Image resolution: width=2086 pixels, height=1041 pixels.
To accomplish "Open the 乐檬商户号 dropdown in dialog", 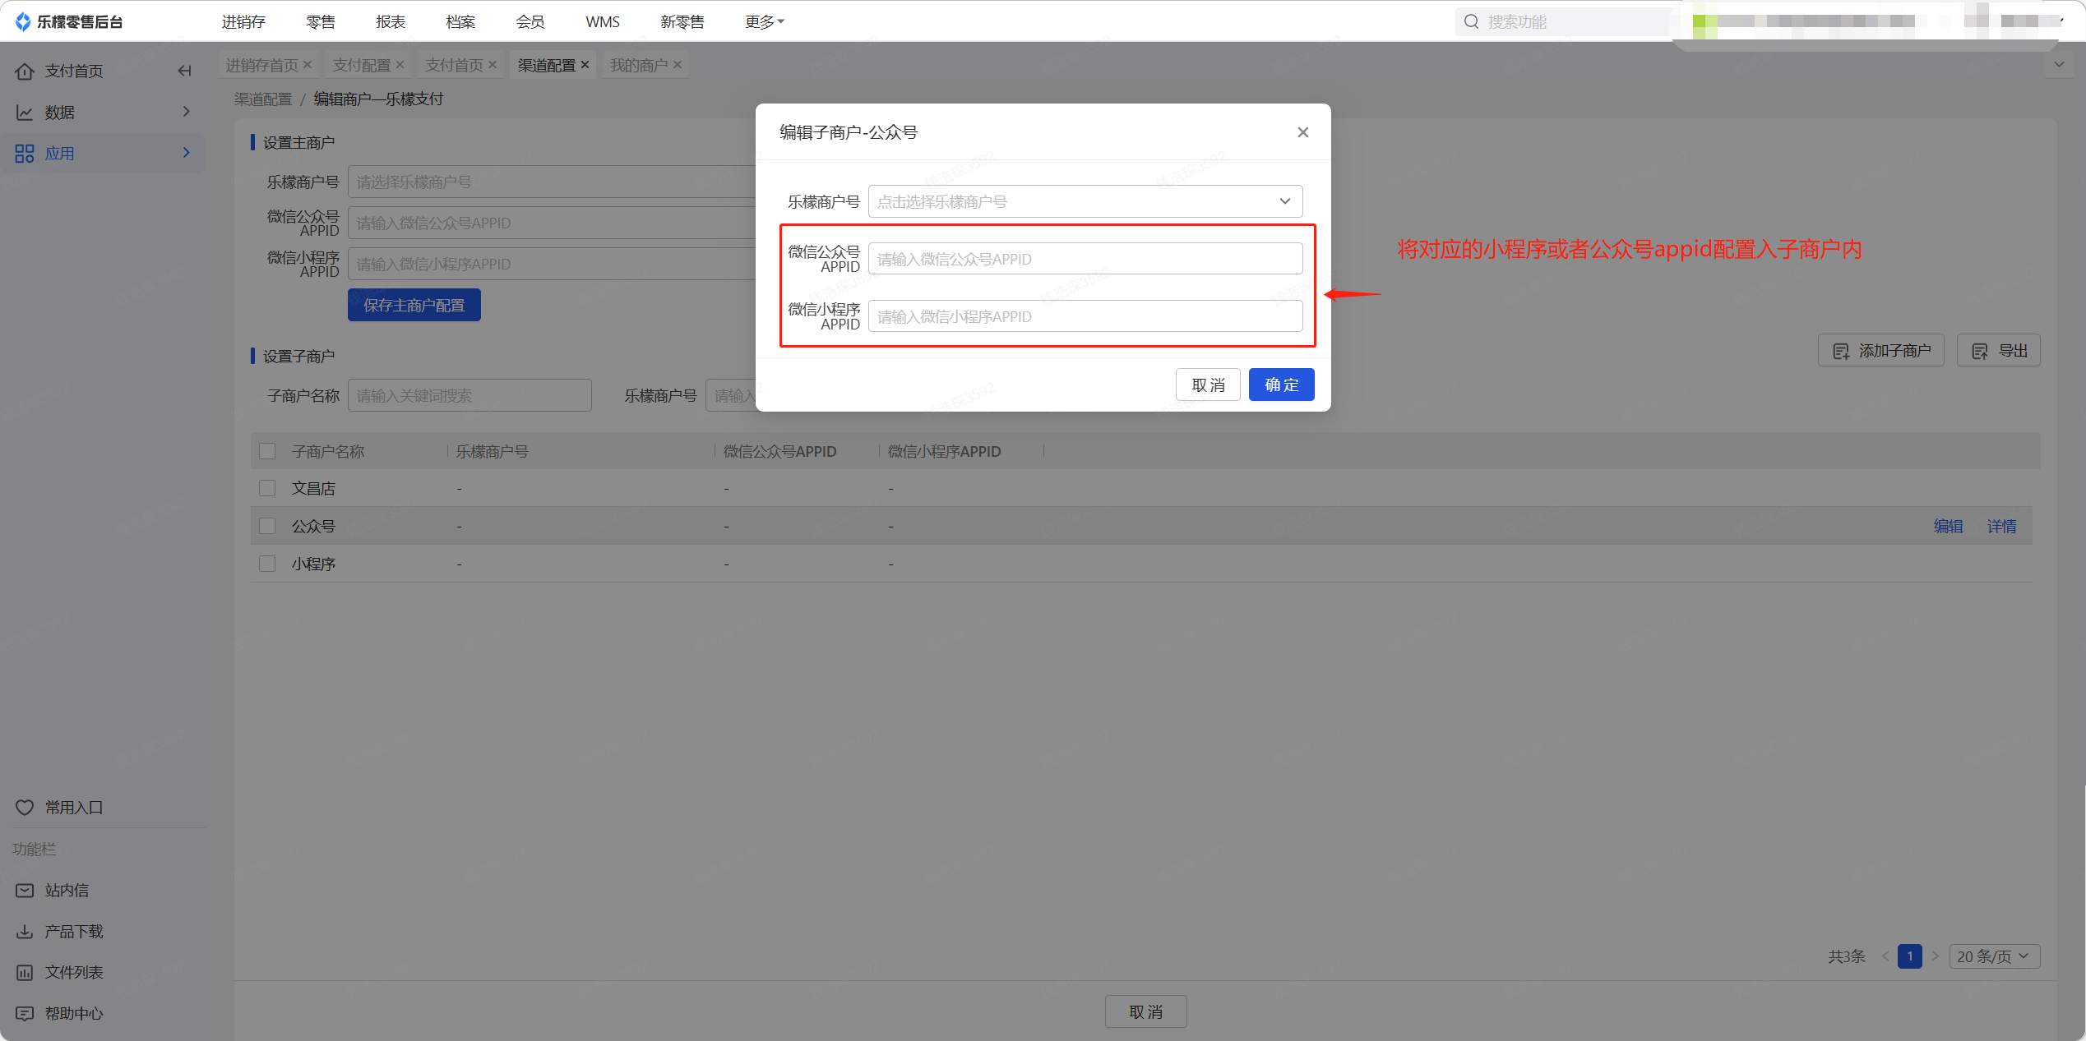I will click(x=1085, y=201).
